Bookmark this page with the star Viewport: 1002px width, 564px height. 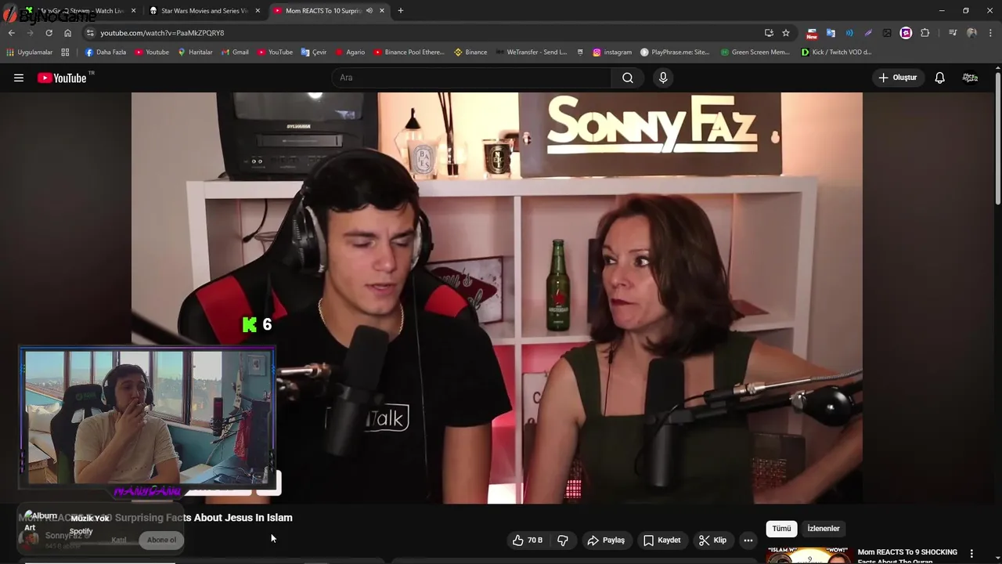pos(786,33)
